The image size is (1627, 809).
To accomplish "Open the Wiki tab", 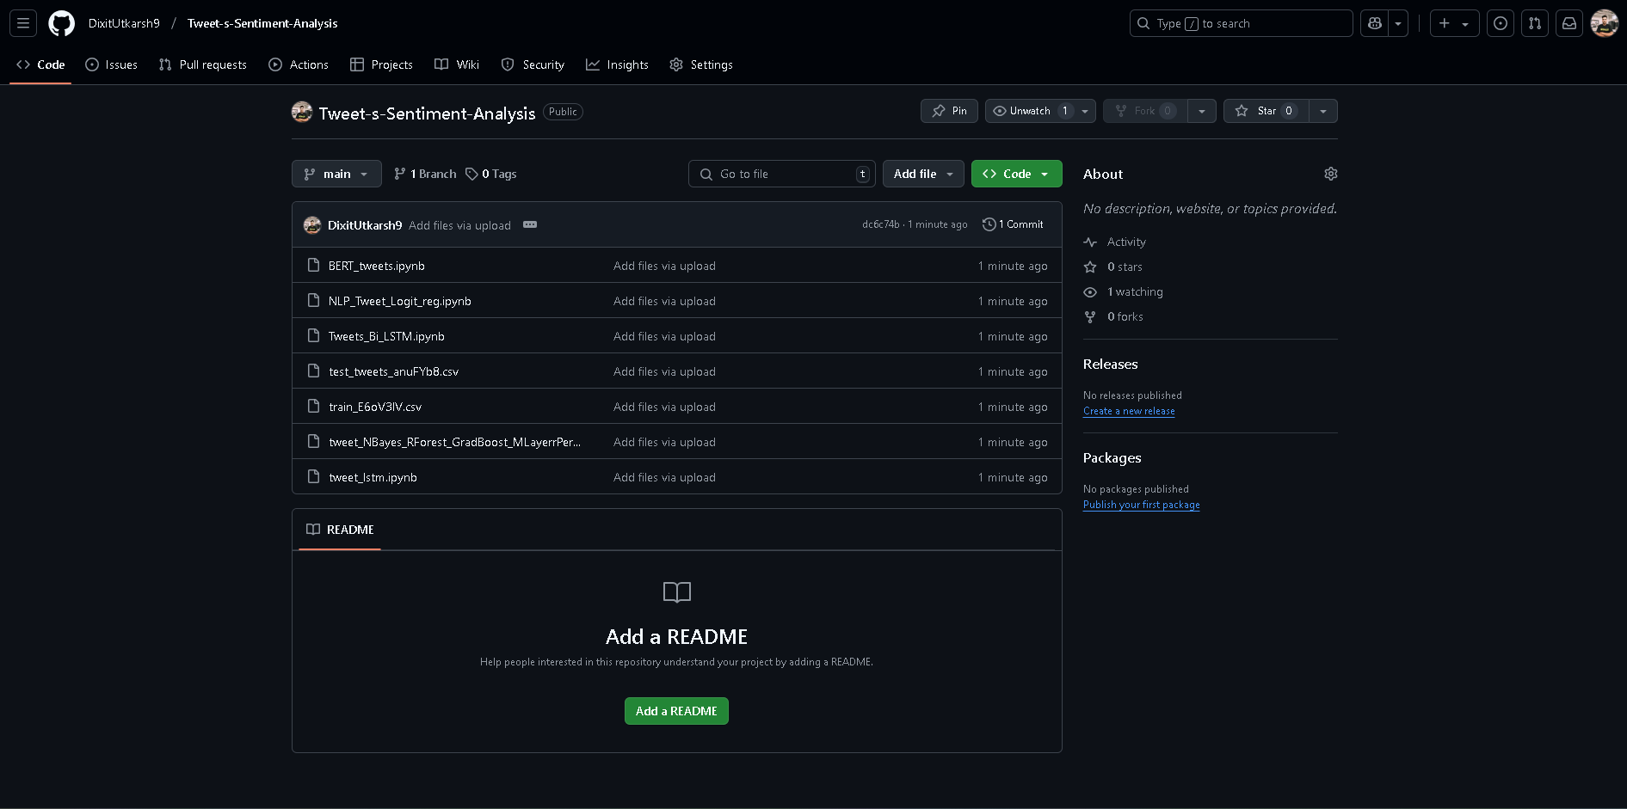I will pos(457,64).
